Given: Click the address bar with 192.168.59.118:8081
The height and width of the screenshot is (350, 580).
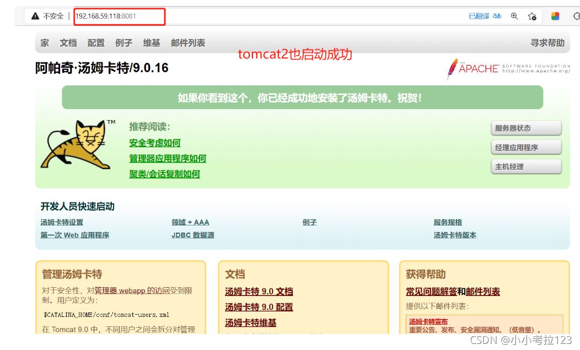Looking at the screenshot, I should point(119,17).
